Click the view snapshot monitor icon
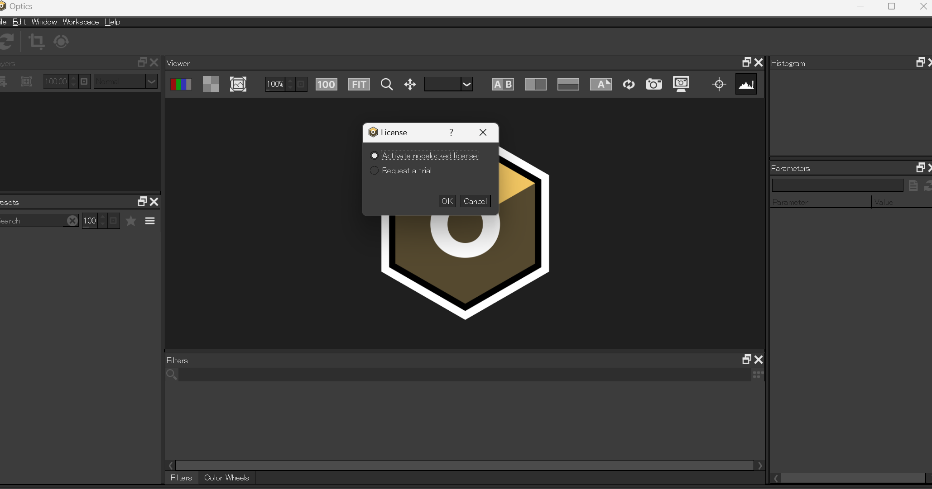 coord(681,84)
